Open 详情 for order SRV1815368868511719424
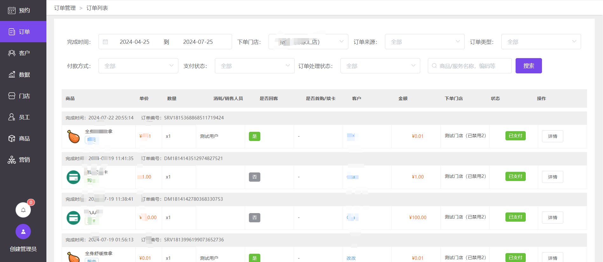The image size is (603, 262). click(552, 136)
